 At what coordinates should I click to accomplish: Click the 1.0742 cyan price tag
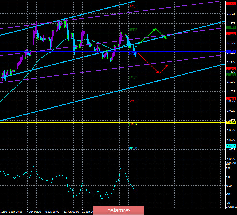[231, 146]
